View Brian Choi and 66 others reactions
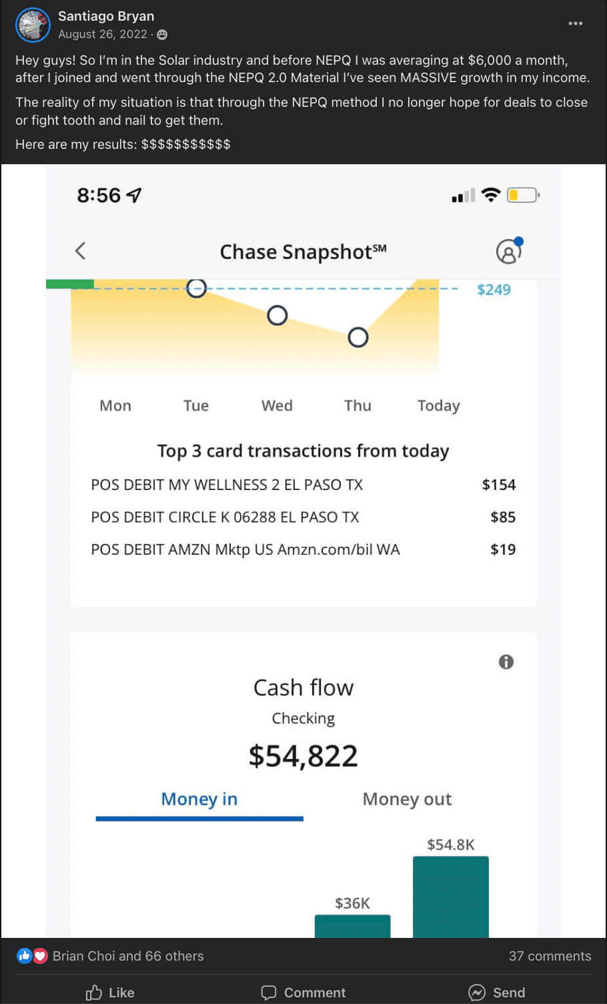Image resolution: width=607 pixels, height=1004 pixels. point(128,956)
